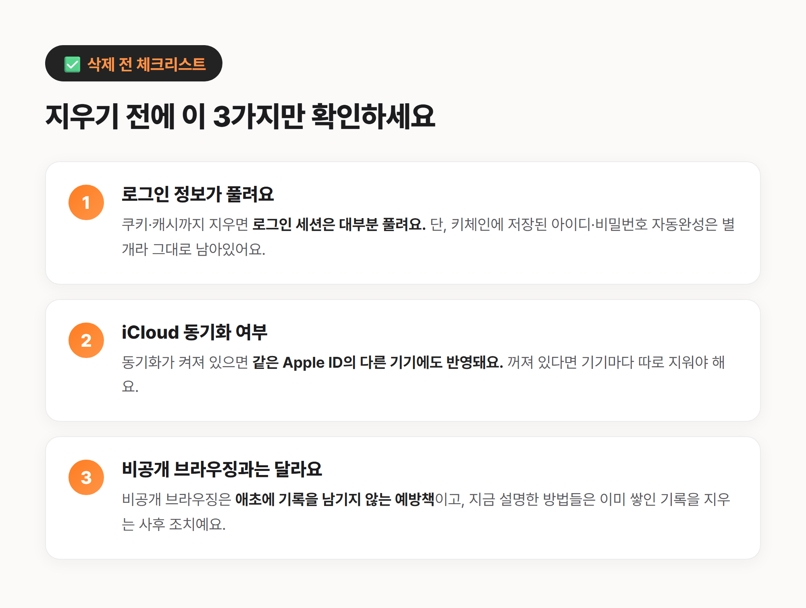806x608 pixels.
Task: Click the title 'iCloud 동기화 여부'
Action: [195, 332]
